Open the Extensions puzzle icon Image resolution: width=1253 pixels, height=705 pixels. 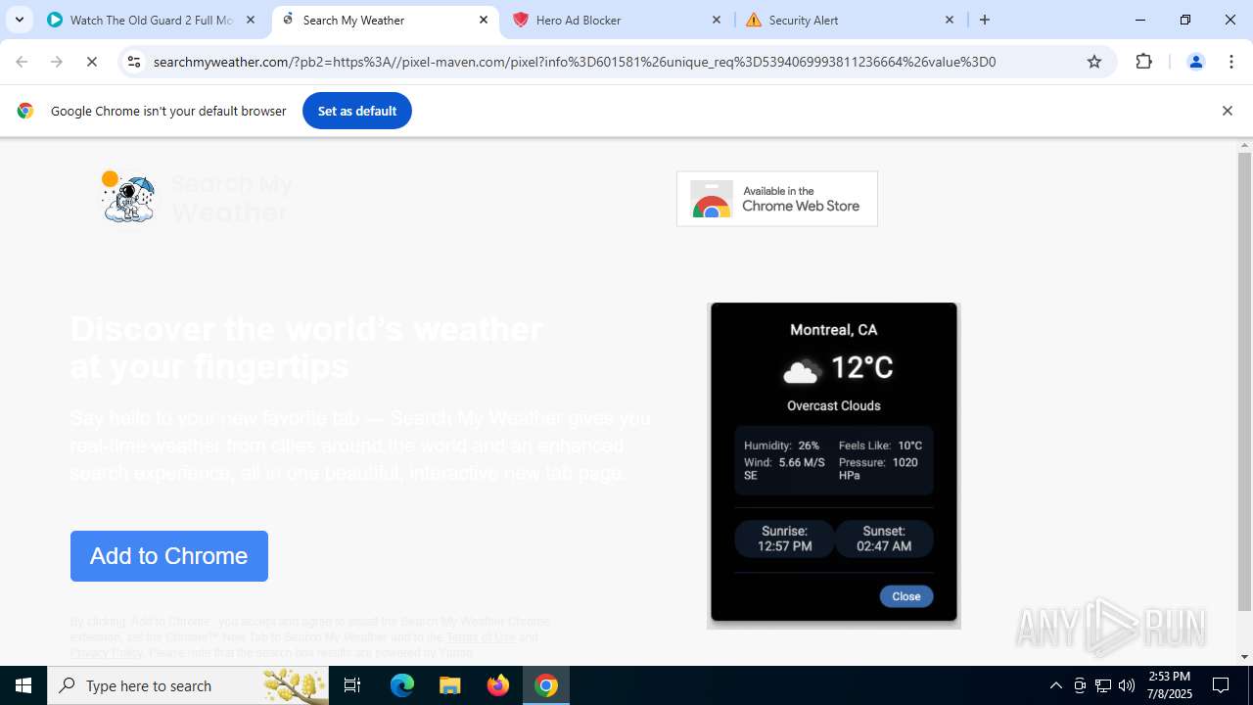coord(1143,62)
